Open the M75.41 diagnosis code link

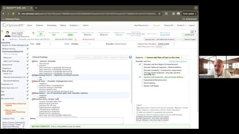pos(119,35)
